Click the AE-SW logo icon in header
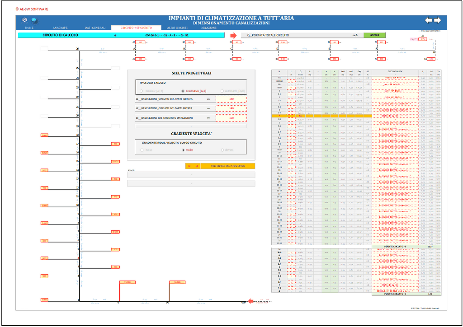This screenshot has height=327, width=463. 25,20
